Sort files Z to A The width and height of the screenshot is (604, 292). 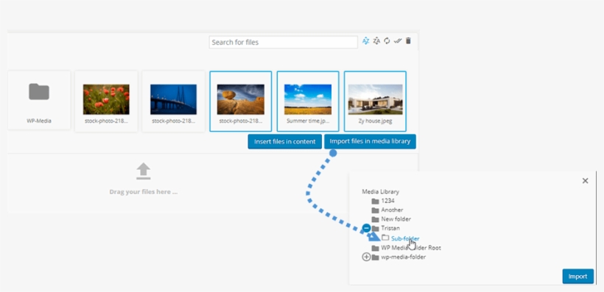tap(376, 40)
